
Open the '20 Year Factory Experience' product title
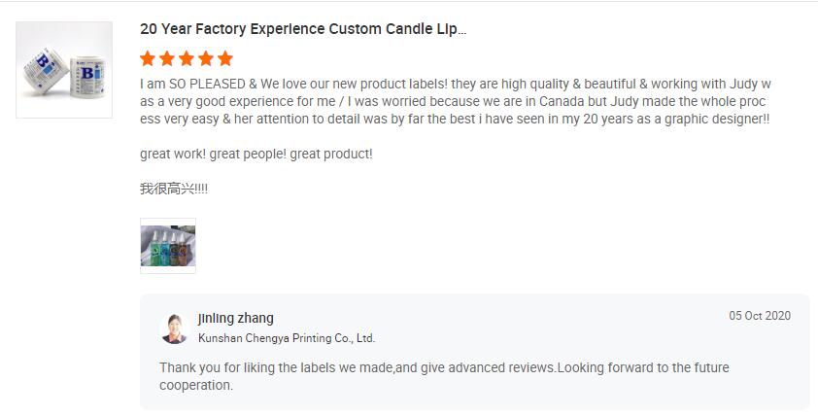[302, 29]
